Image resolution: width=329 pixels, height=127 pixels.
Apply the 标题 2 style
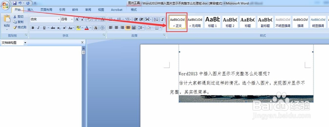click(x=230, y=22)
